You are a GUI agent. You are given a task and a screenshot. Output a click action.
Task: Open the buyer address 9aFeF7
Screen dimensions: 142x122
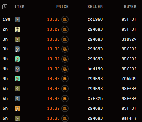[x=129, y=118]
